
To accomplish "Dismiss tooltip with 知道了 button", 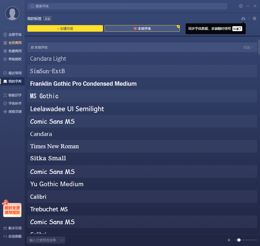I will 237,29.
